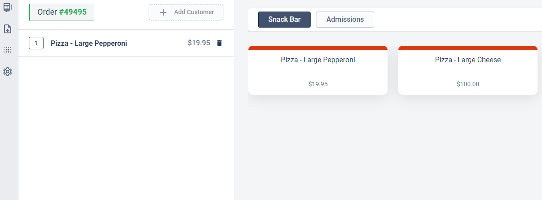Image resolution: width=542 pixels, height=200 pixels.
Task: Add Pizza - Large Pepperoni product card
Action: click(318, 70)
